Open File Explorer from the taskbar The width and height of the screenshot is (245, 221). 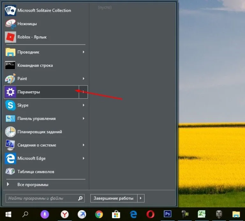pyautogui.click(x=236, y=214)
